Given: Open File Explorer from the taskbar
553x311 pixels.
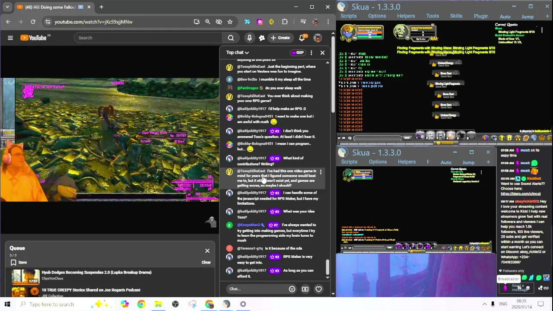Looking at the screenshot, I should click(158, 304).
